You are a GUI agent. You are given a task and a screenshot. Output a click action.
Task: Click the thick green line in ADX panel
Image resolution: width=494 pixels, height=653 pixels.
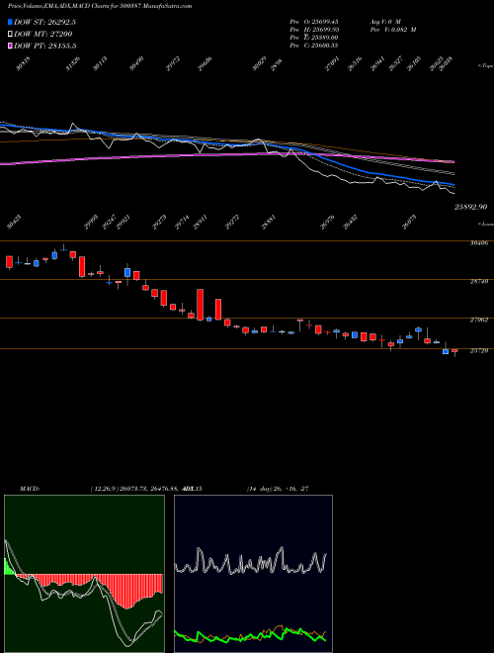tap(250, 637)
